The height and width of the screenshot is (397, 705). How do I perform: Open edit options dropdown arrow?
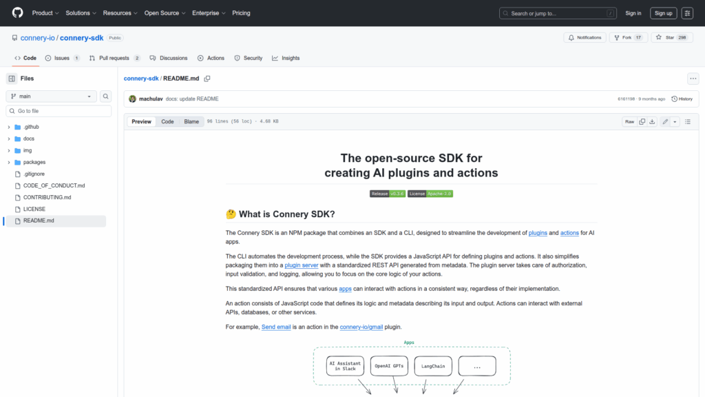coord(675,121)
